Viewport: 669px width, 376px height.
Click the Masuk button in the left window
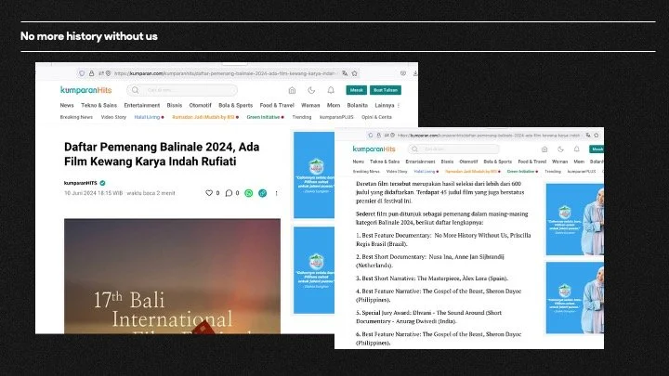point(356,90)
